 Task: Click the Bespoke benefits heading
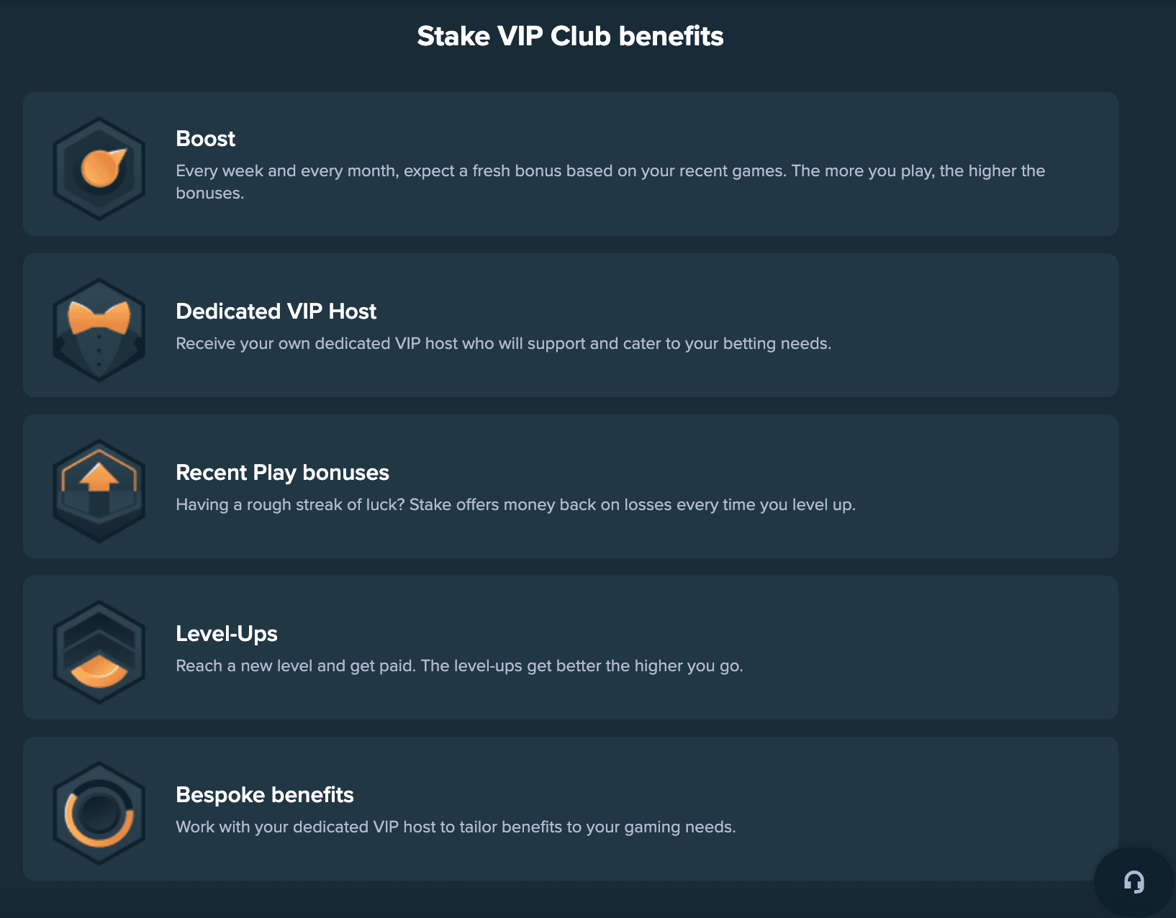(264, 794)
